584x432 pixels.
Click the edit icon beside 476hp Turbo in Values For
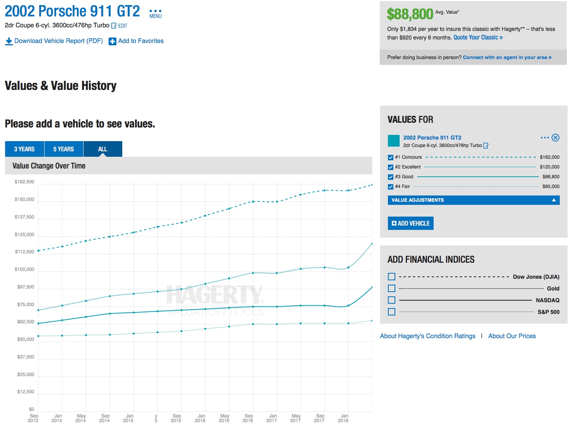(486, 146)
